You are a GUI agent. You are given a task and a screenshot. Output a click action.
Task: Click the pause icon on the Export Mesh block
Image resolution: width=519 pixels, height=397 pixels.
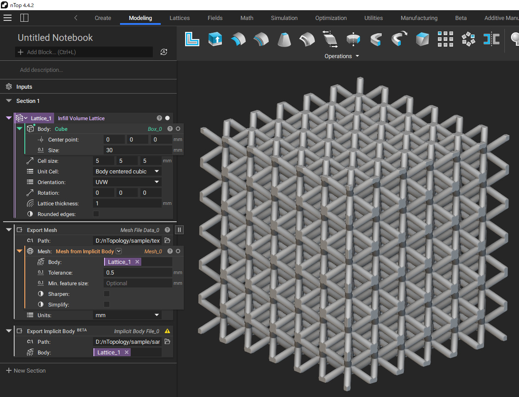pyautogui.click(x=179, y=229)
